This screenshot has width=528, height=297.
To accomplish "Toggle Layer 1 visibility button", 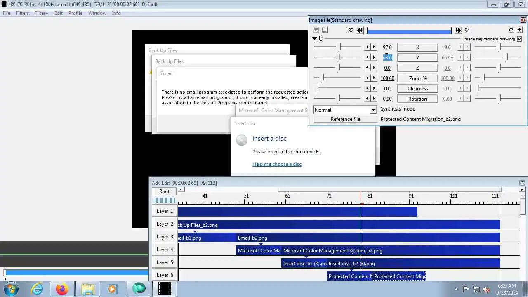I will [165, 211].
